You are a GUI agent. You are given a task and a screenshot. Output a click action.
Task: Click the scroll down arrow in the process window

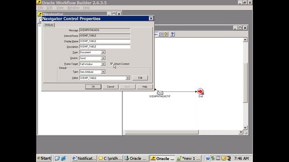point(245,128)
